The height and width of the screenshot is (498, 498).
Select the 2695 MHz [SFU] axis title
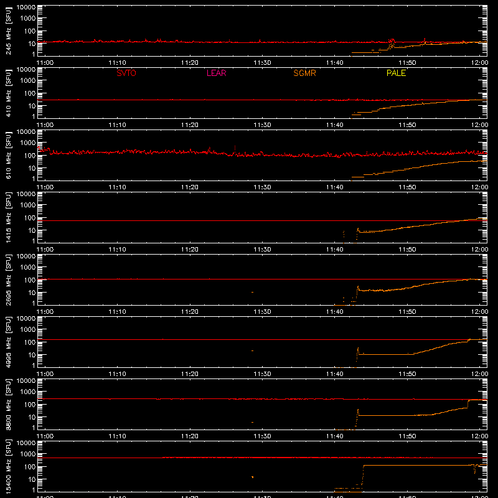[8, 280]
